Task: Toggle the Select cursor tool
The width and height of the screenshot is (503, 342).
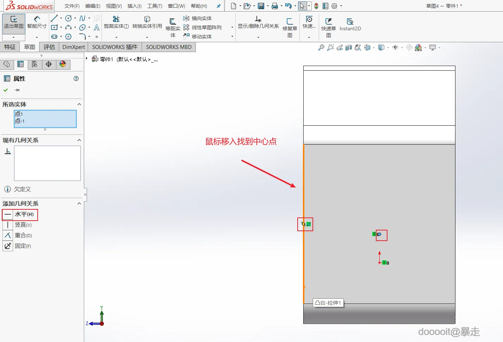Action: tap(302, 6)
